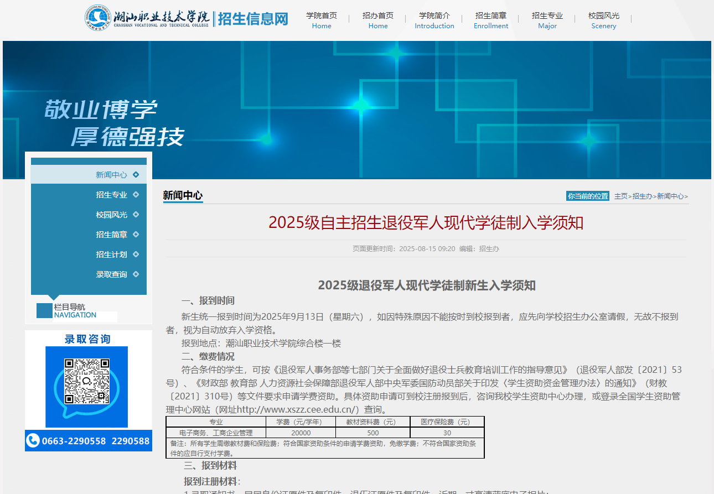The width and height of the screenshot is (714, 494).
Task: Open 招生简章 Enrollment from top navigation
Action: [491, 20]
